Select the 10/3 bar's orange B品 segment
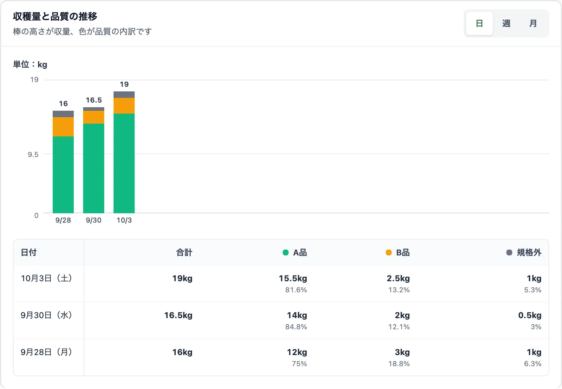562x389 pixels. (x=124, y=106)
